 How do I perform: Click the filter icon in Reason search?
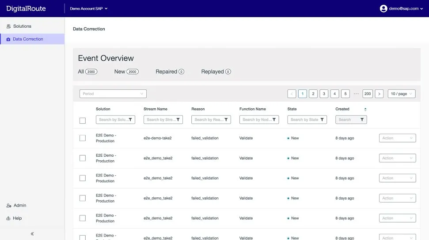226,120
